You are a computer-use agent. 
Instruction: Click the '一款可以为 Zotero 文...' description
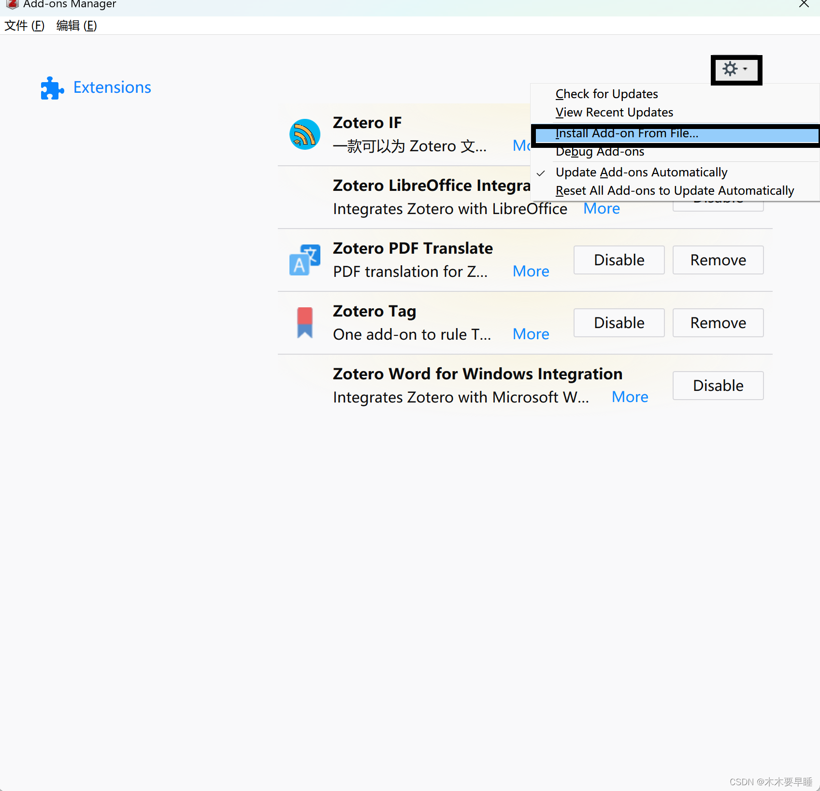click(x=410, y=146)
